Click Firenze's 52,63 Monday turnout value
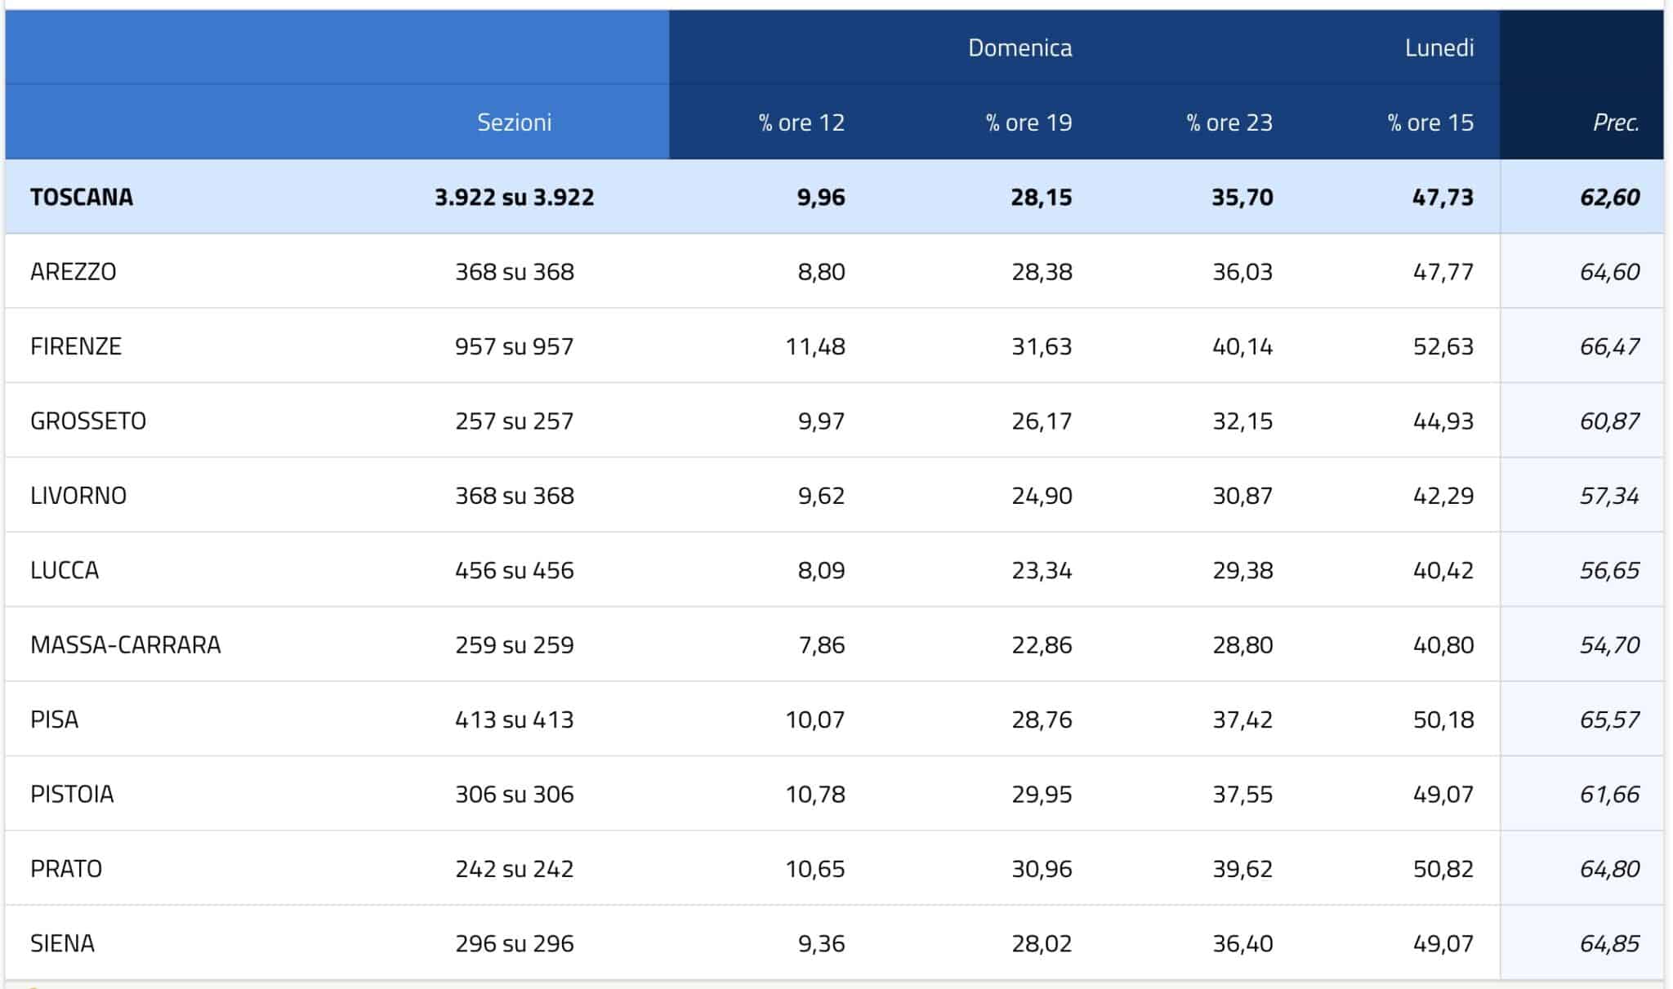 click(x=1443, y=346)
